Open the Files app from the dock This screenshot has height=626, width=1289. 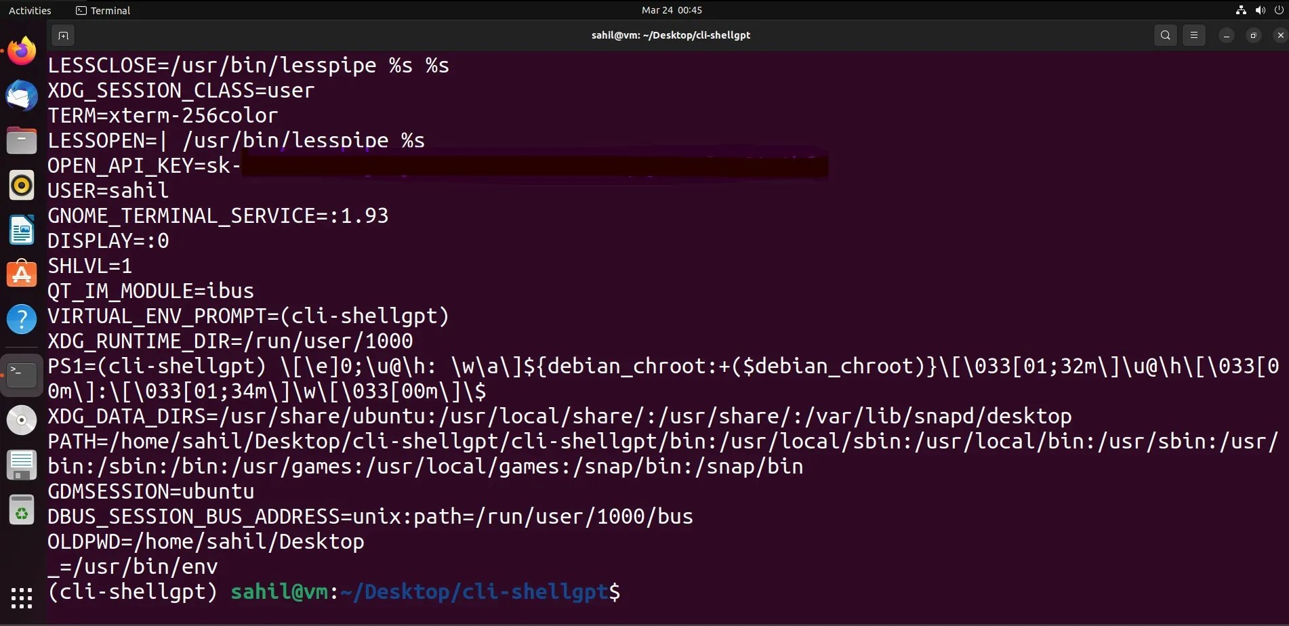click(22, 140)
